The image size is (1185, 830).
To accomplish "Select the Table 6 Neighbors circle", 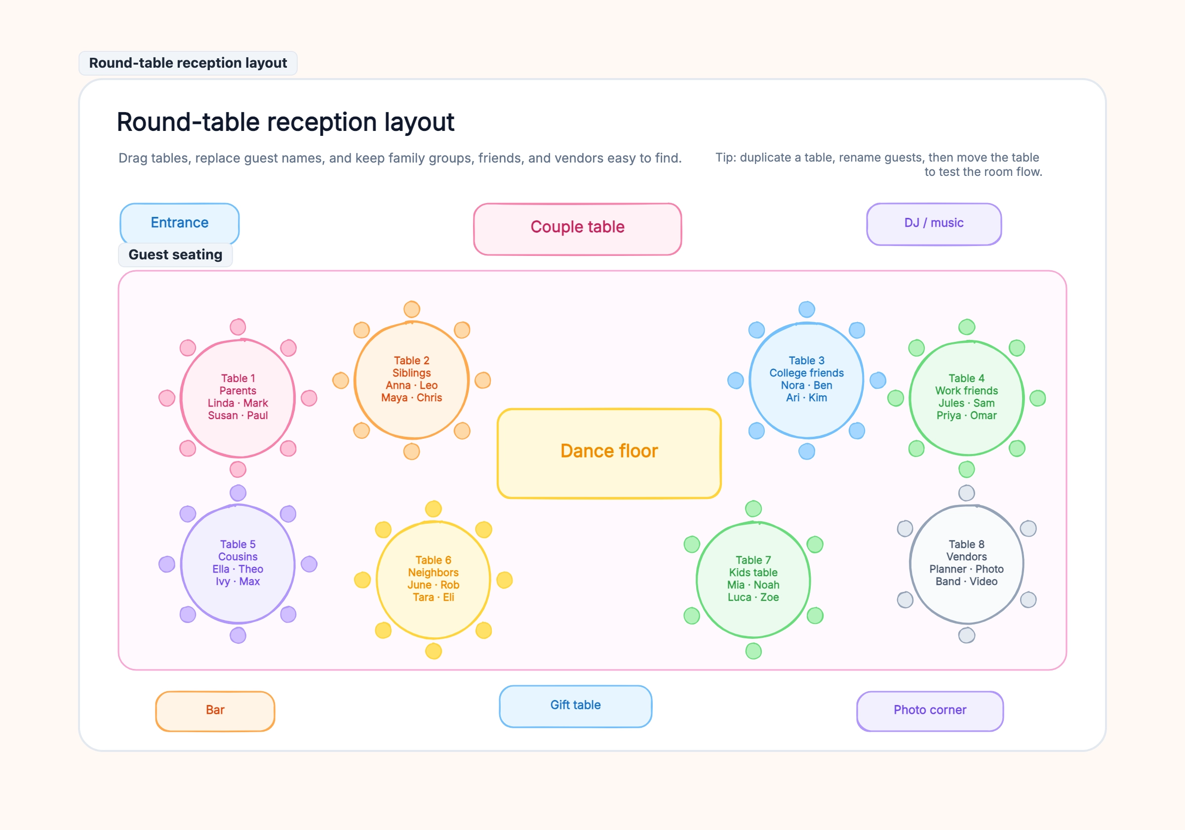I will 434,580.
